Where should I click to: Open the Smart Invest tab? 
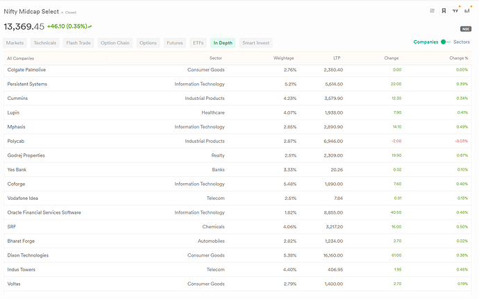[255, 43]
